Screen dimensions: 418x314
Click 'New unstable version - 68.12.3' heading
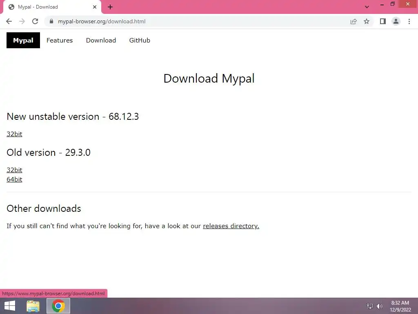(x=73, y=117)
